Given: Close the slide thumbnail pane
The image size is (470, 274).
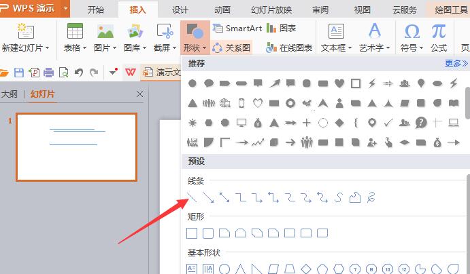Looking at the screenshot, I should (x=139, y=94).
